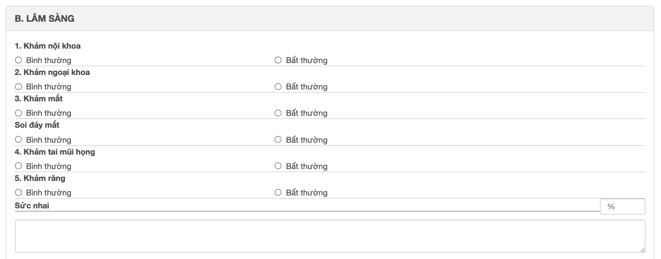
Task: Pick Bình thường for Khám tai mũi họng
Action: 19,166
